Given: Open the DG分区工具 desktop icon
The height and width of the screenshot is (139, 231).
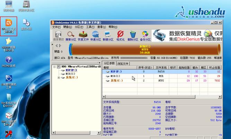Looking at the screenshot, I should tap(9, 26).
